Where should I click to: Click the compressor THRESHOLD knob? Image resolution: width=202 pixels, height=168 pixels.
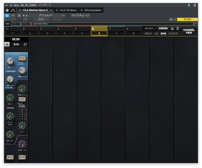click(22, 71)
